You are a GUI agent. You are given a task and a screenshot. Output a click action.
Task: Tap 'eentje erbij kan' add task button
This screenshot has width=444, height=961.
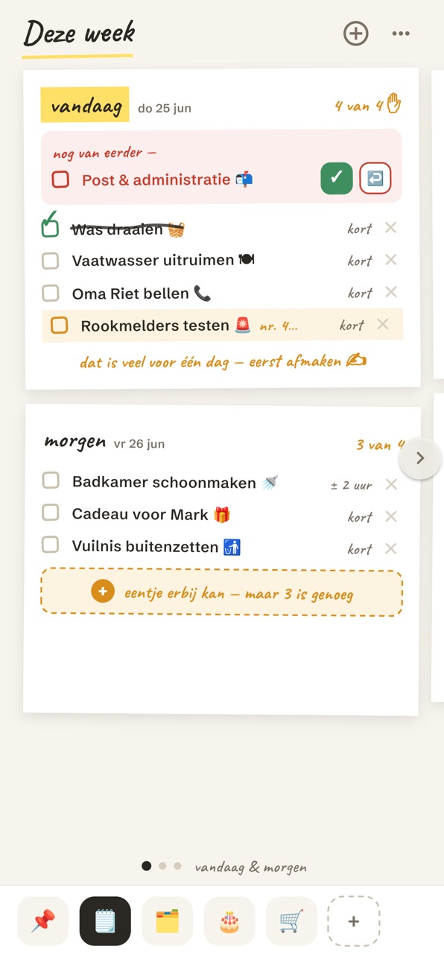tap(221, 592)
